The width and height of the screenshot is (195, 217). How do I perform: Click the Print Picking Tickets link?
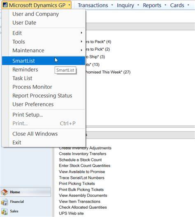coord(77,184)
